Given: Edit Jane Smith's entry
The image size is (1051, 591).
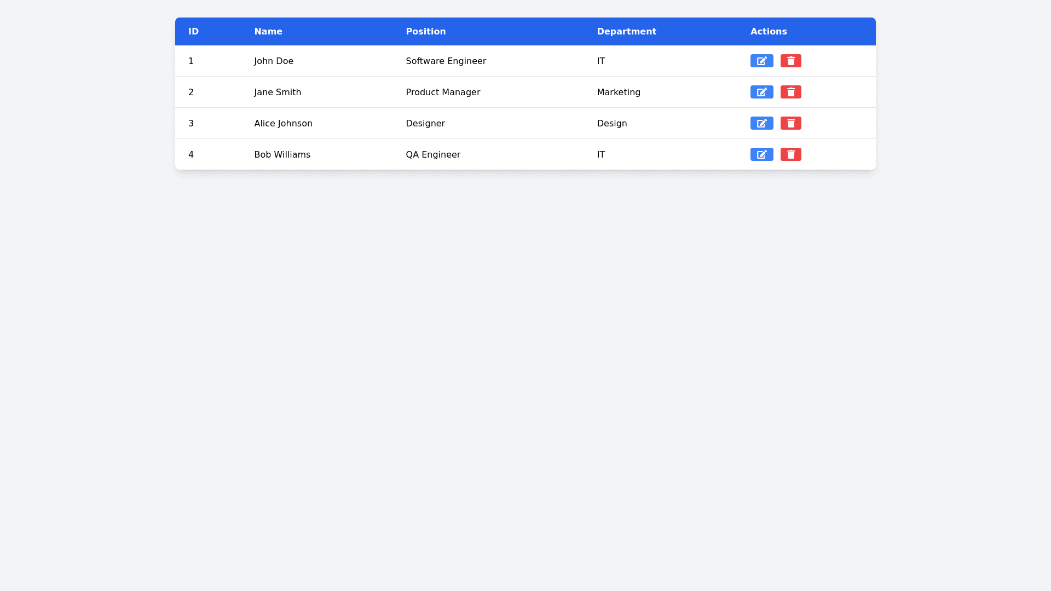Looking at the screenshot, I should pyautogui.click(x=761, y=92).
